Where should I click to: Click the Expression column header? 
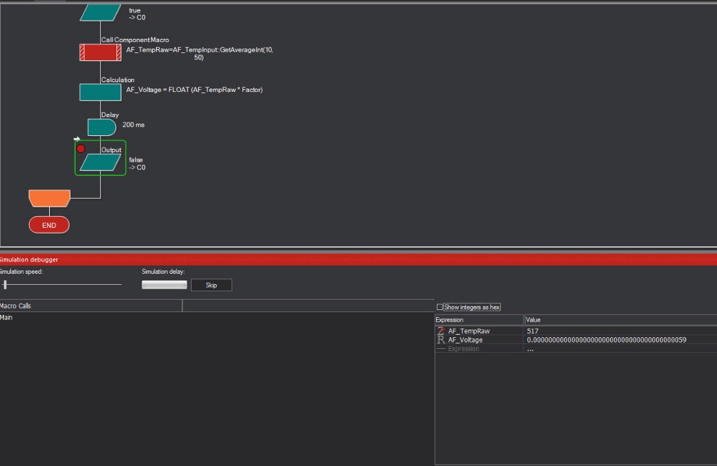click(480, 320)
